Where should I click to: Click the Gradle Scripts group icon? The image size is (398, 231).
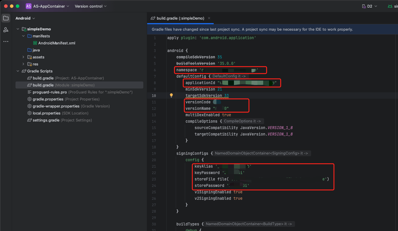(x=24, y=71)
